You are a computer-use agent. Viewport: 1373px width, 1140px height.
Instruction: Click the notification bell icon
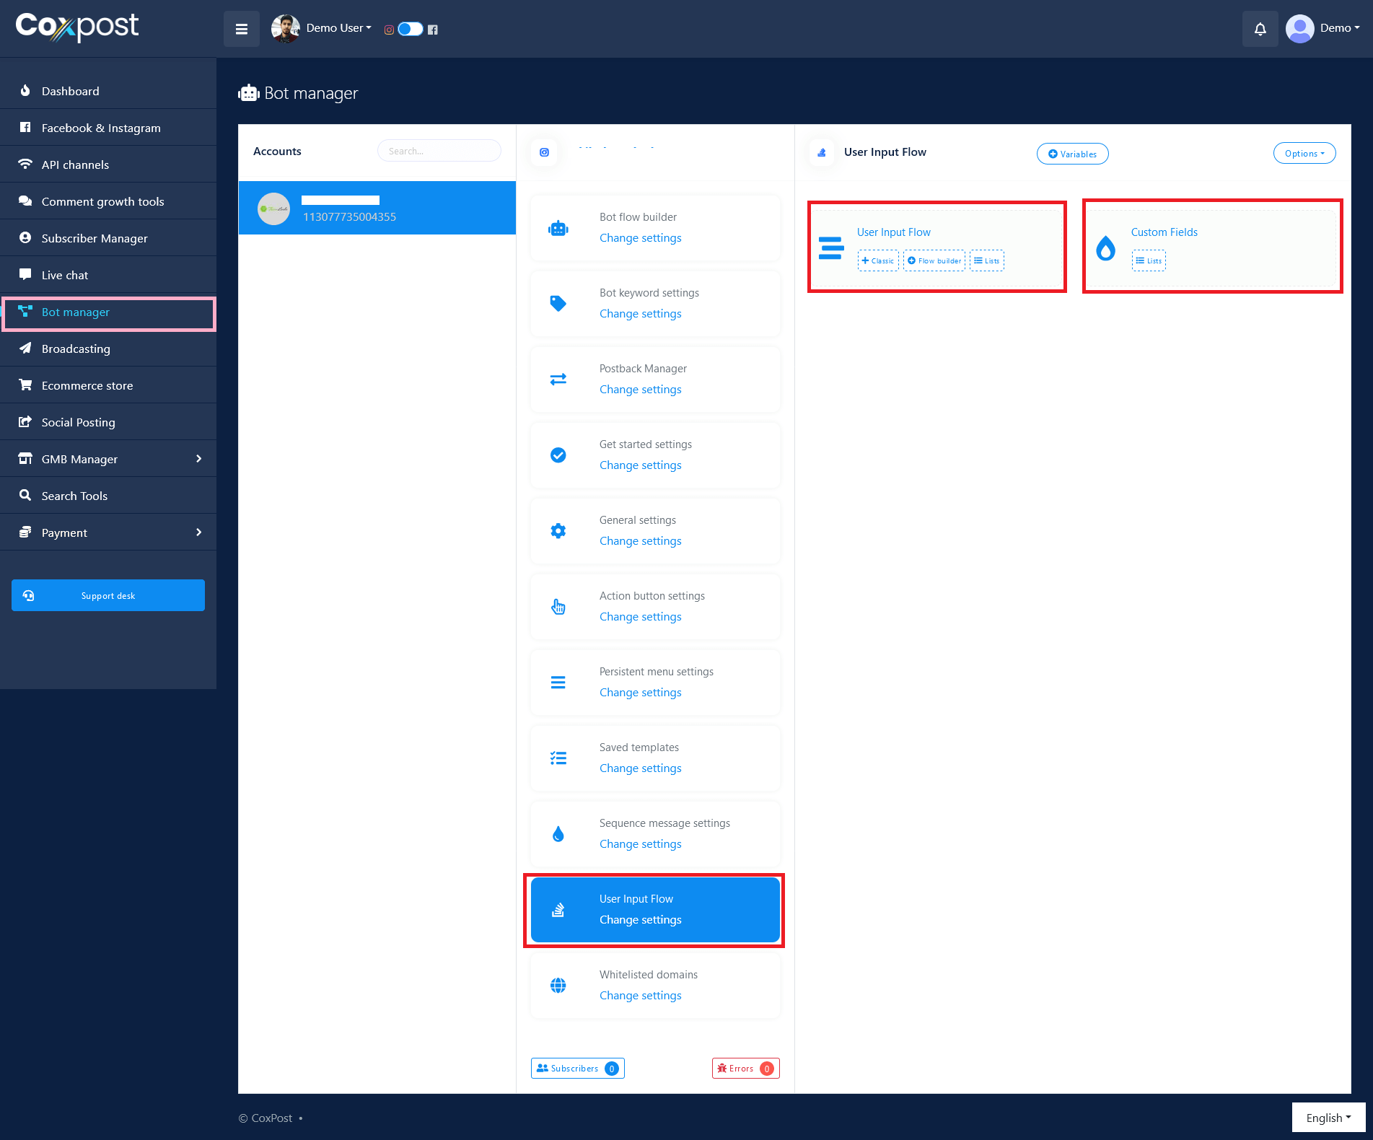pos(1260,29)
